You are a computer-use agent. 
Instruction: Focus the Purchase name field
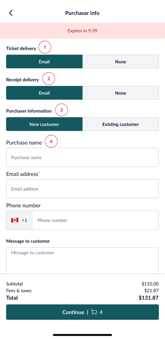[x=82, y=157]
